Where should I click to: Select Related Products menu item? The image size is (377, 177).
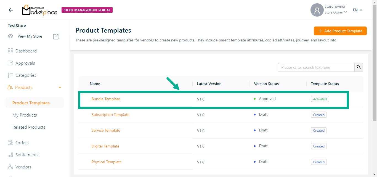point(29,127)
